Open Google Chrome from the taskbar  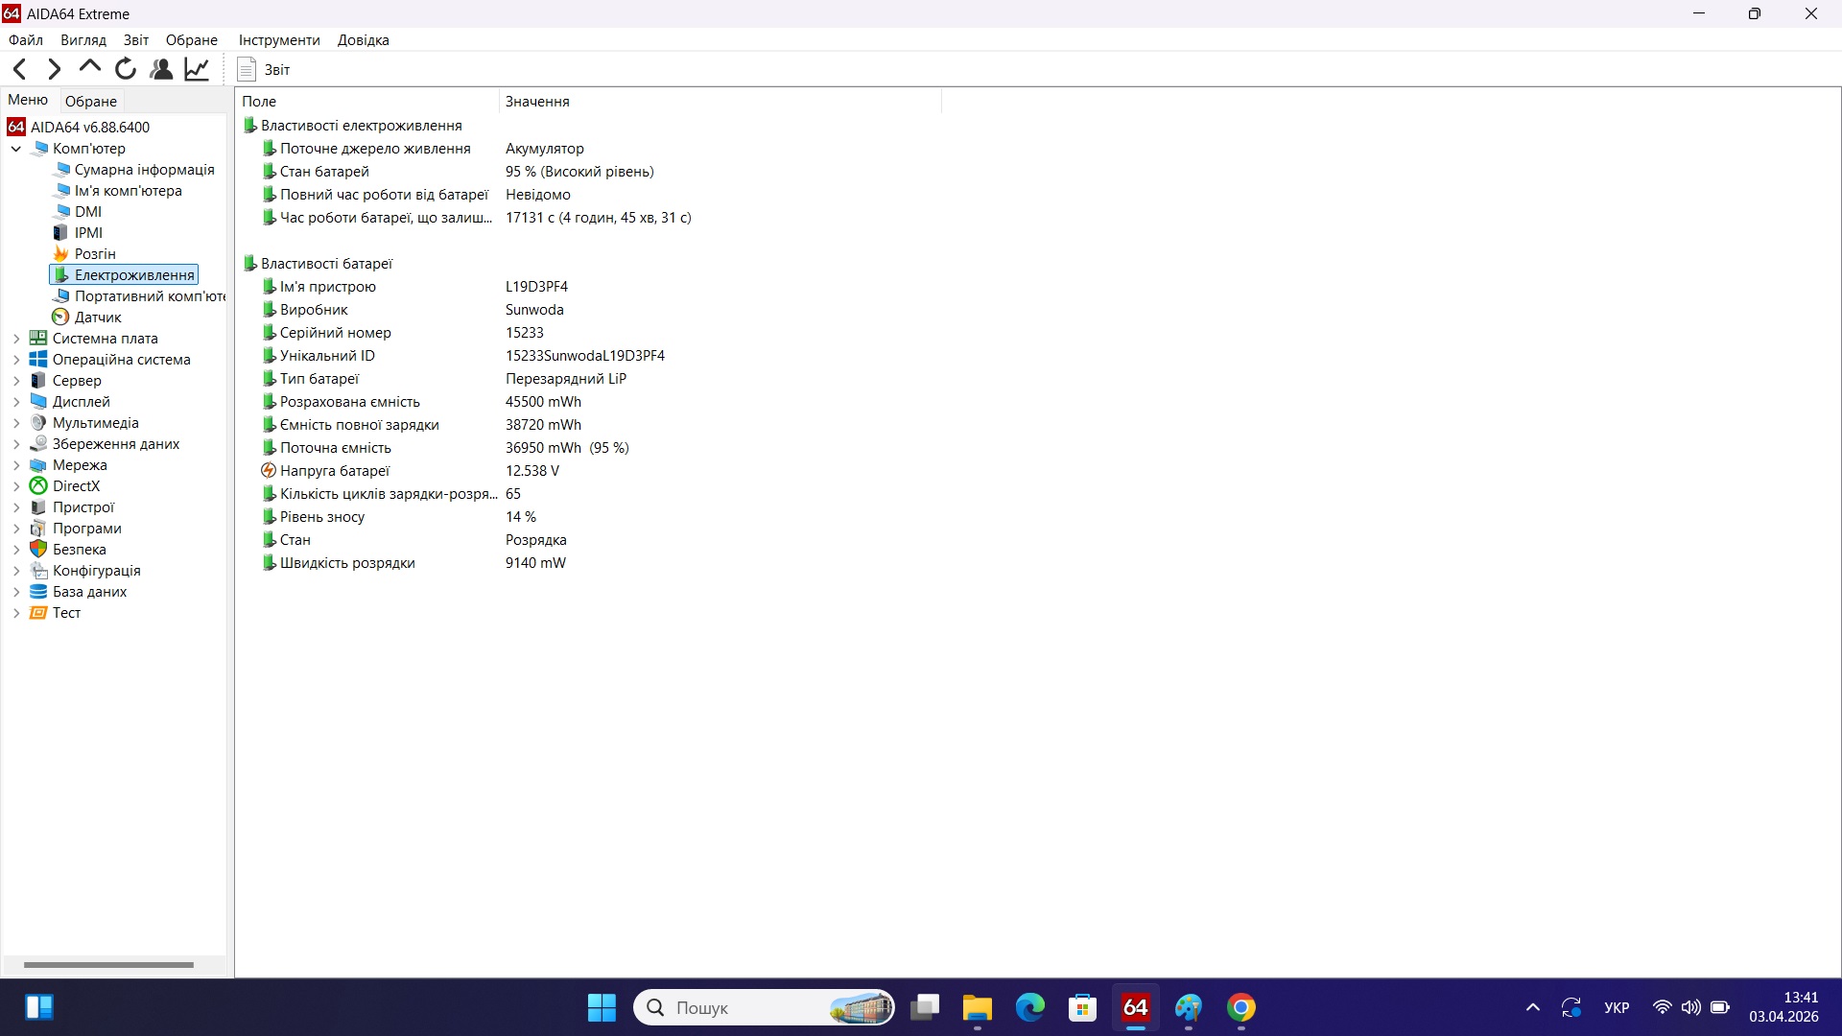coord(1241,1008)
